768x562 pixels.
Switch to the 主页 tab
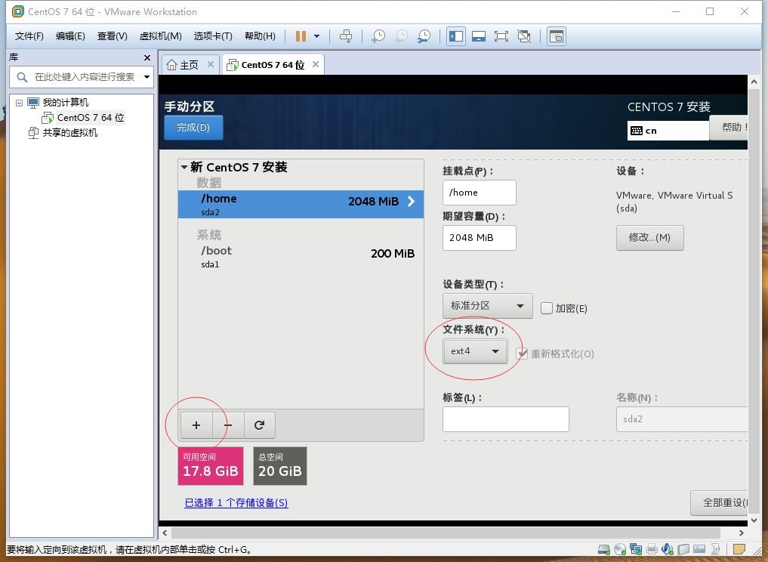[x=183, y=65]
